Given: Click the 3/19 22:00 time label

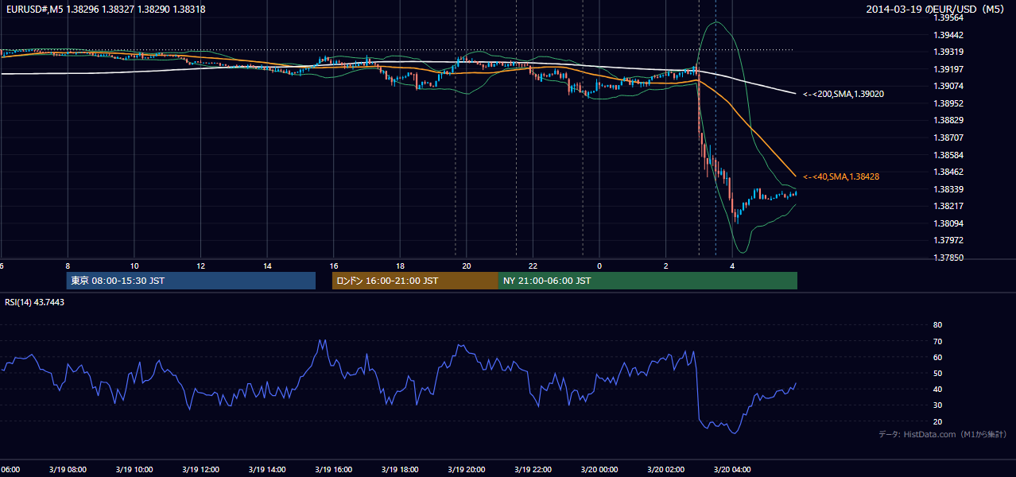Looking at the screenshot, I should click(533, 470).
